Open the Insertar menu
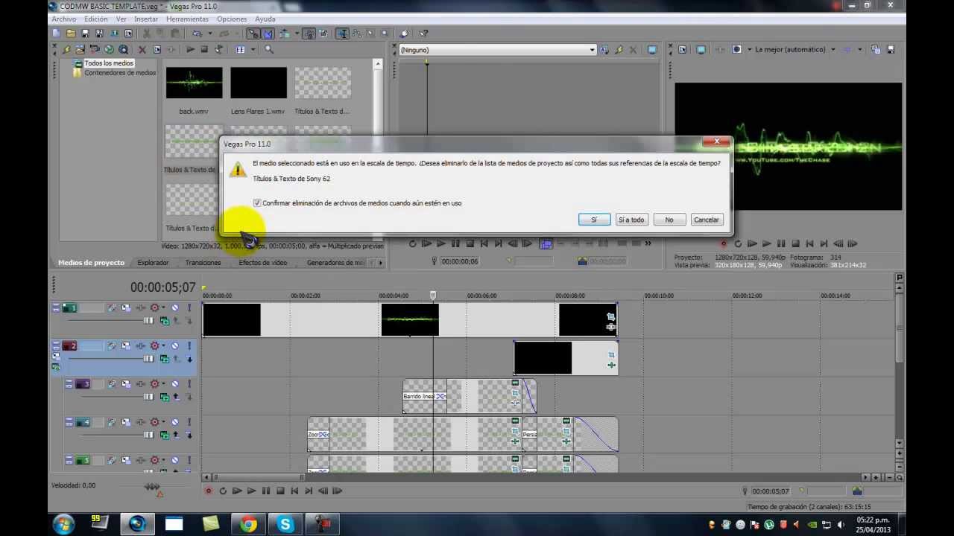Image resolution: width=954 pixels, height=536 pixels. click(146, 19)
